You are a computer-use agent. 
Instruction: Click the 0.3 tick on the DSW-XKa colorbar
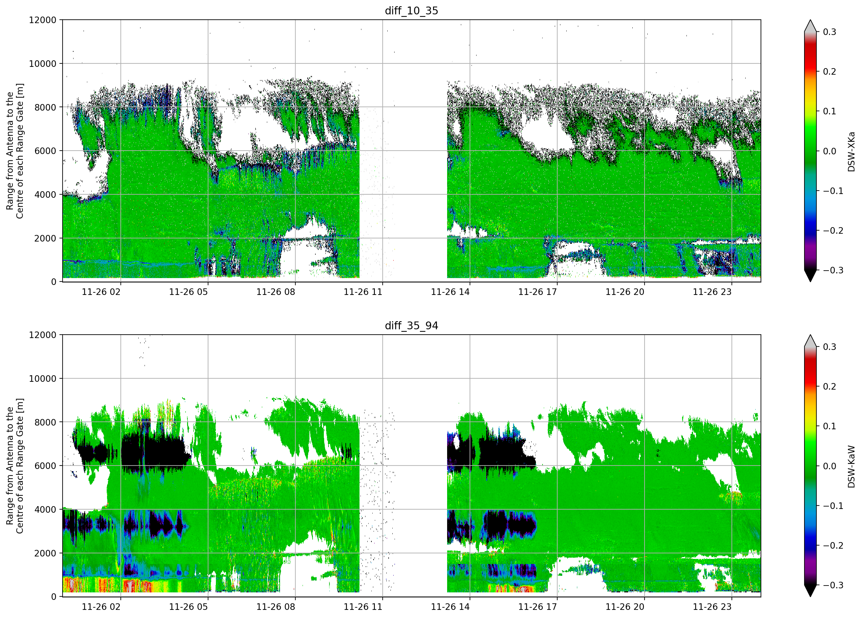(829, 32)
